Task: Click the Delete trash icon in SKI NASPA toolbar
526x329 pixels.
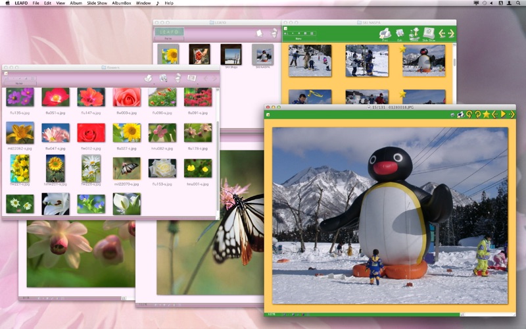Action: 415,34
